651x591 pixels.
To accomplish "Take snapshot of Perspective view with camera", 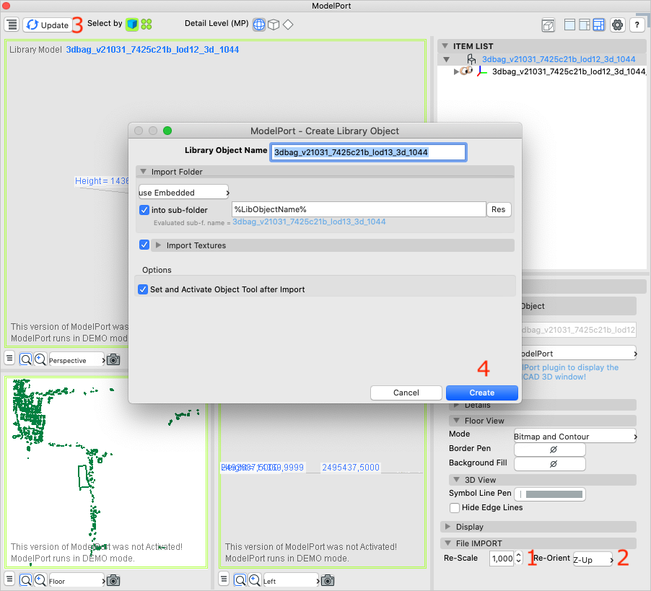I will coord(113,359).
